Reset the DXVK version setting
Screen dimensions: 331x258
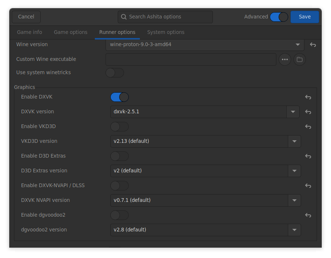point(308,112)
